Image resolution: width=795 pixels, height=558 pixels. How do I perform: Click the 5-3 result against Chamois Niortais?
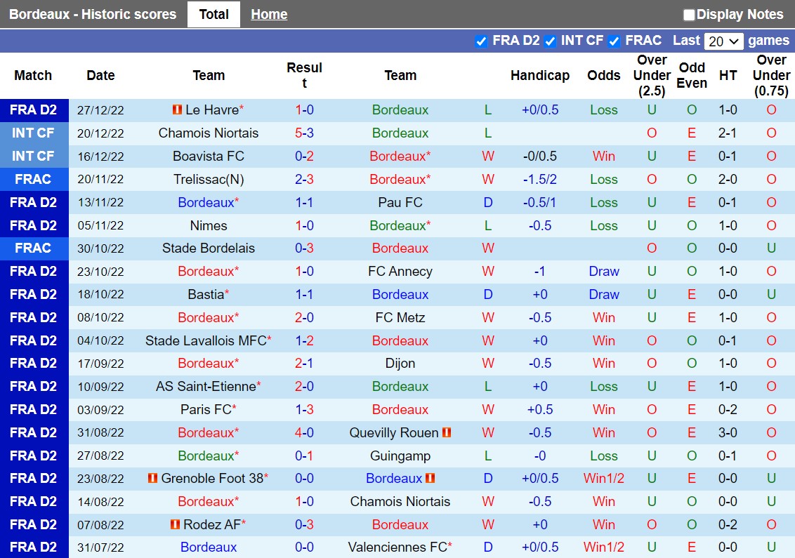pos(304,133)
